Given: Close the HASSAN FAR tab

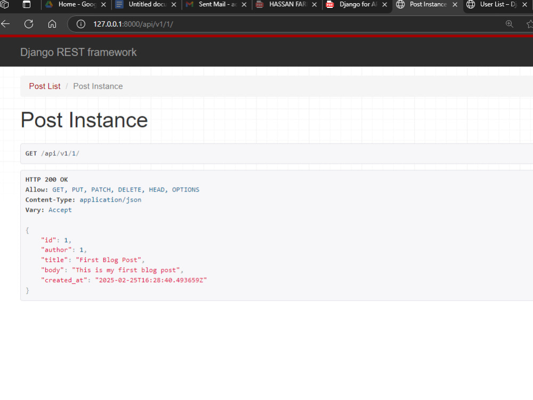Looking at the screenshot, I should click(x=314, y=4).
